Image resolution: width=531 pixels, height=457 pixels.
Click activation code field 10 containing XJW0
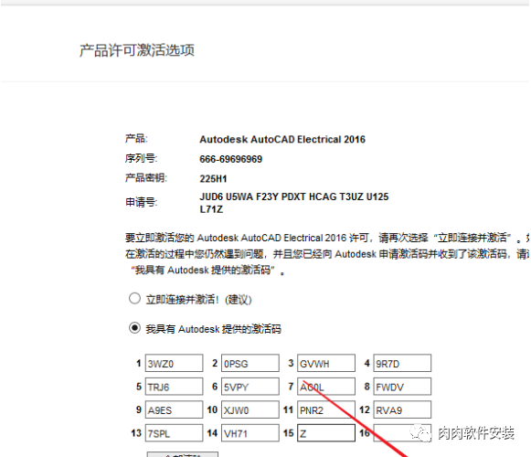coord(250,409)
